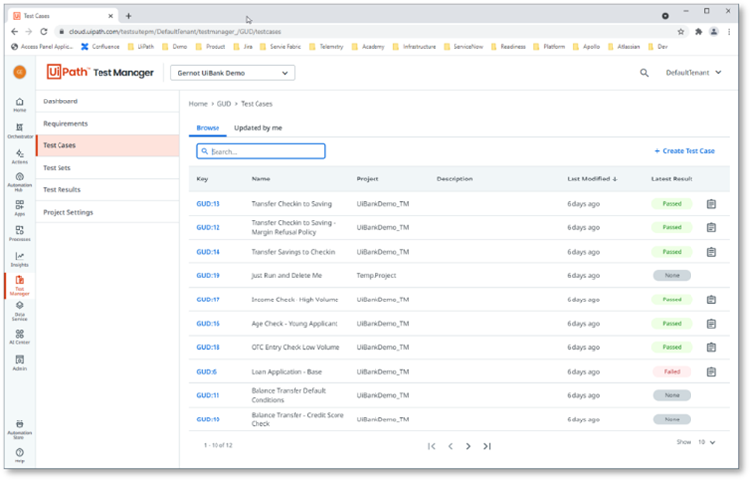Open Data Service sidebar icon

point(20,310)
